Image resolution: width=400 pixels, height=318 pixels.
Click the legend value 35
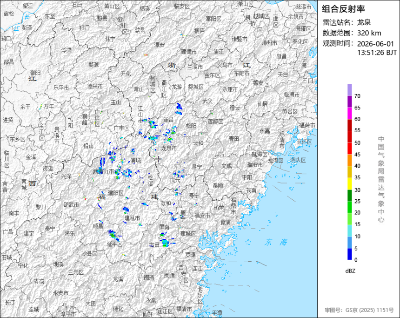pos(357,177)
